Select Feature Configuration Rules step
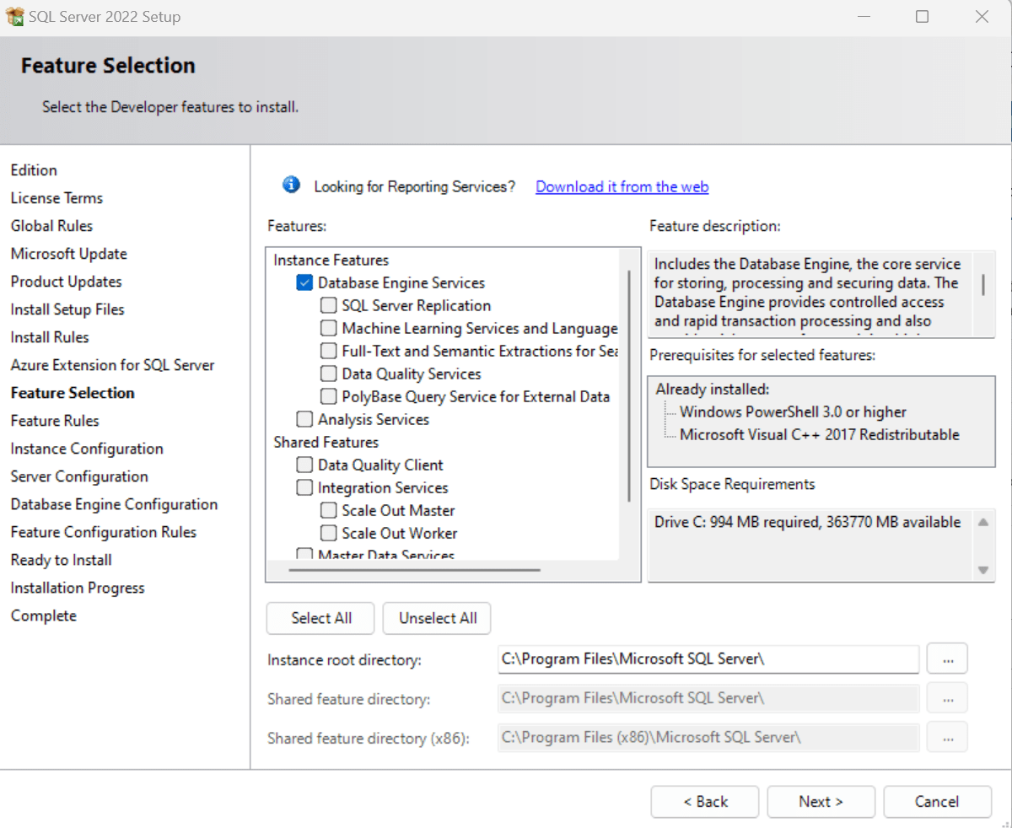 pyautogui.click(x=104, y=532)
